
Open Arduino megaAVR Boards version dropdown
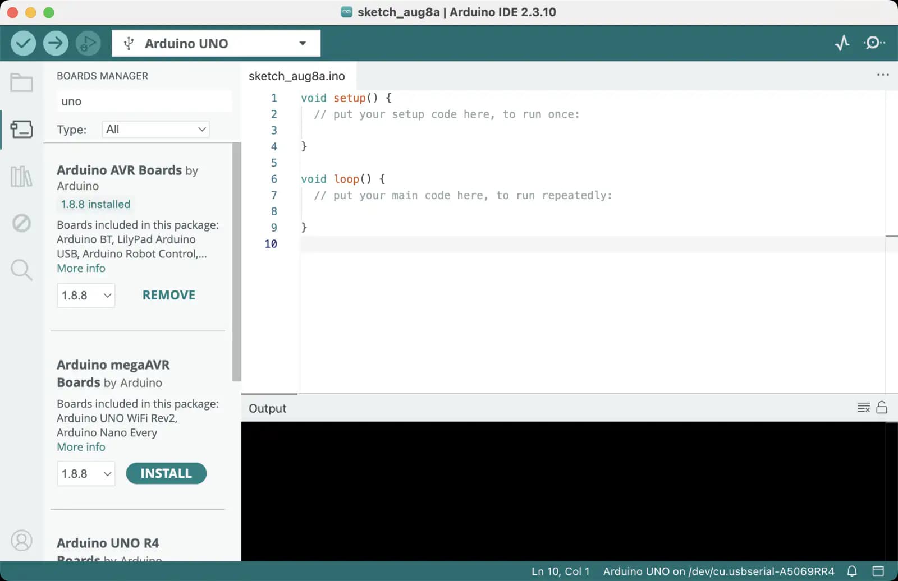[86, 474]
